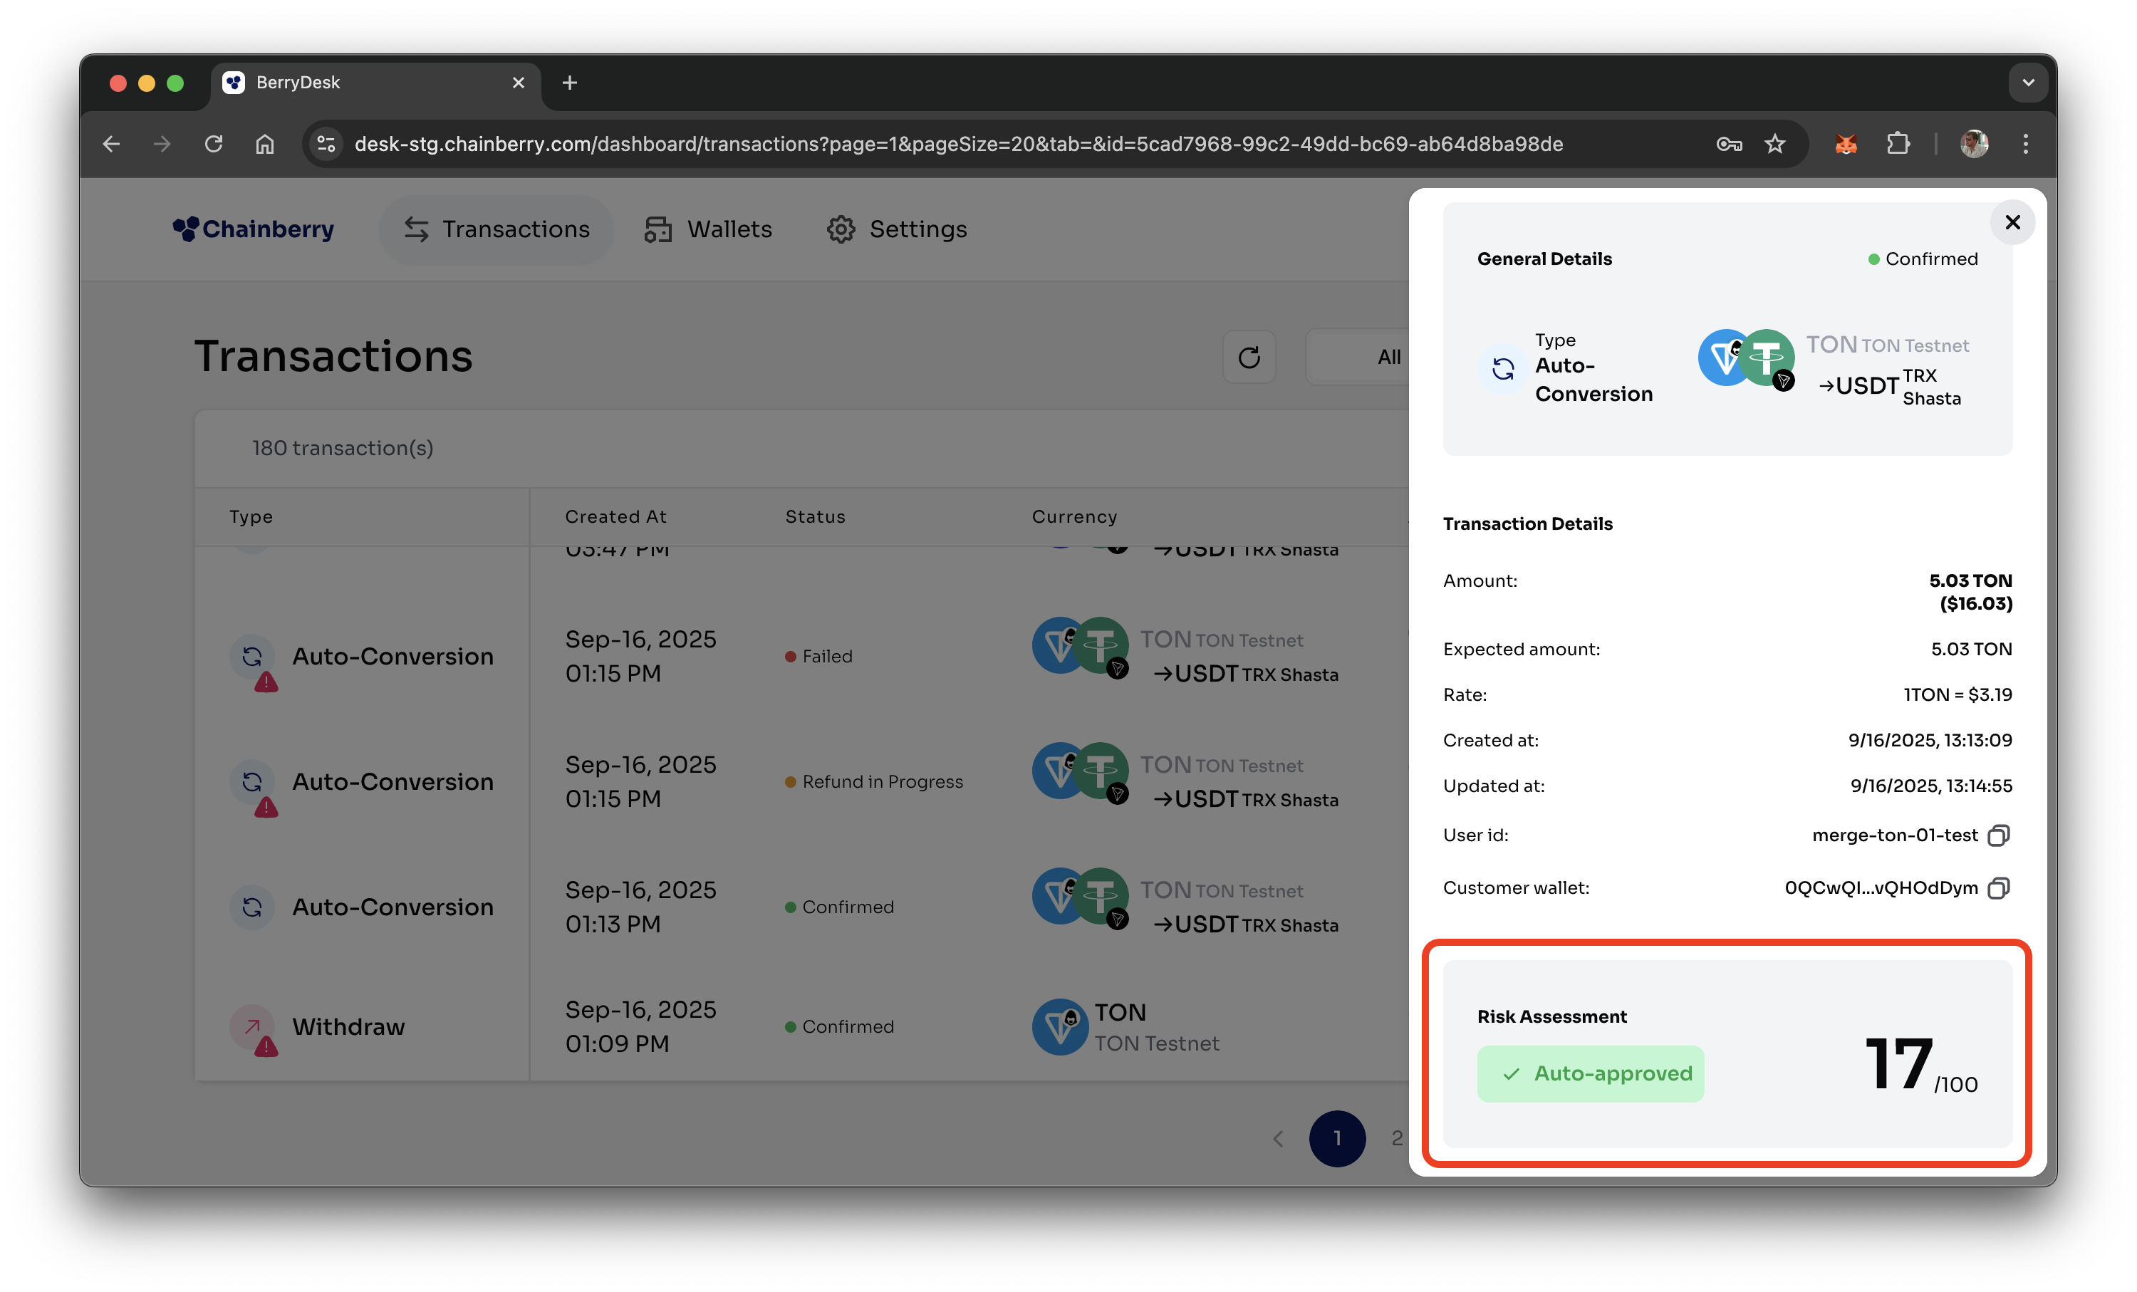This screenshot has height=1292, width=2137.
Task: Open the Wallets tab
Action: (x=709, y=229)
